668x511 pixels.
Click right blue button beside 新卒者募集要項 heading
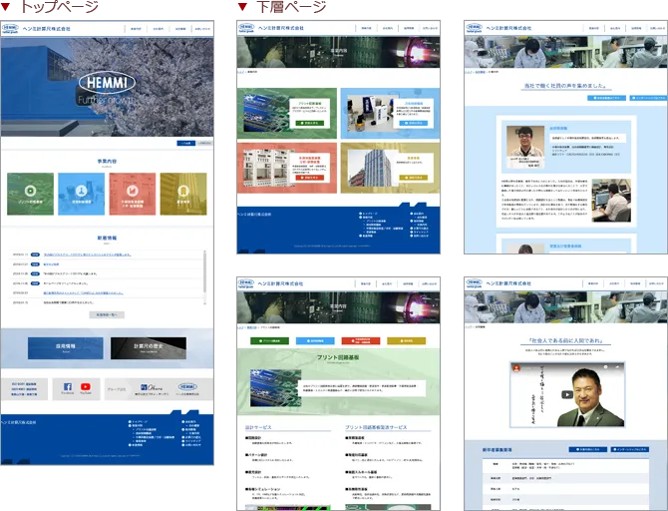pyautogui.click(x=630, y=449)
